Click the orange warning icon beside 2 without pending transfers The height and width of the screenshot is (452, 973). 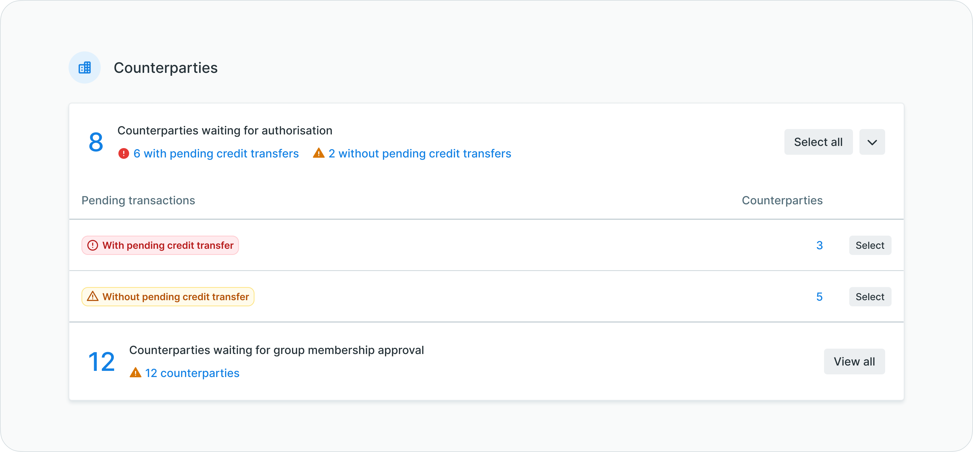tap(319, 153)
